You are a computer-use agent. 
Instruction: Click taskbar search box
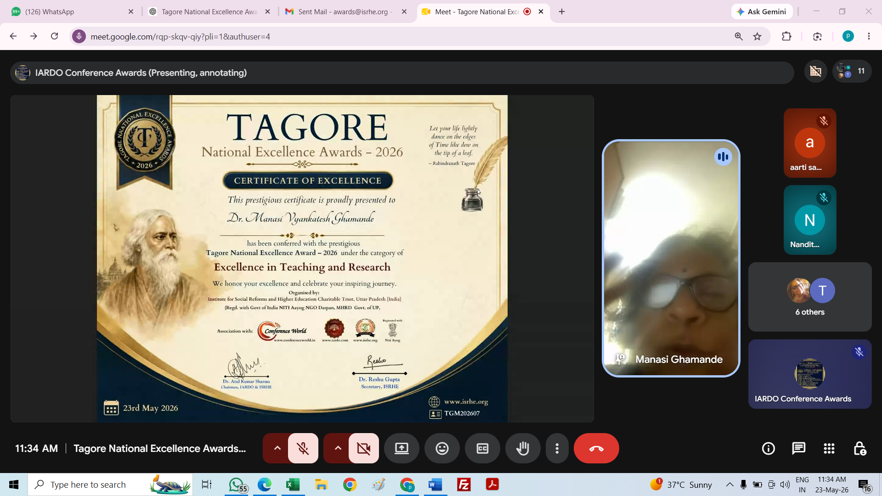point(110,485)
